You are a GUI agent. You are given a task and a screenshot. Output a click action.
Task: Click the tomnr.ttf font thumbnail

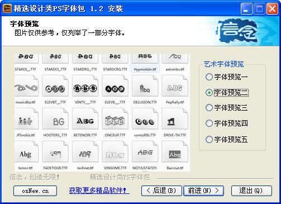[x=26, y=151]
